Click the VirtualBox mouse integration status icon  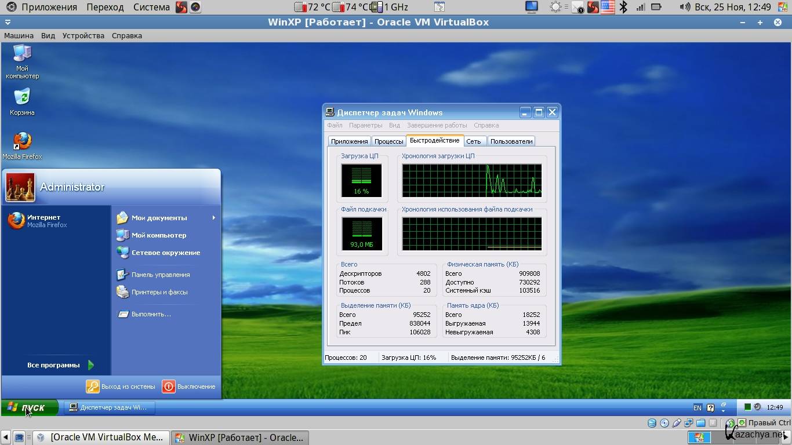point(731,423)
